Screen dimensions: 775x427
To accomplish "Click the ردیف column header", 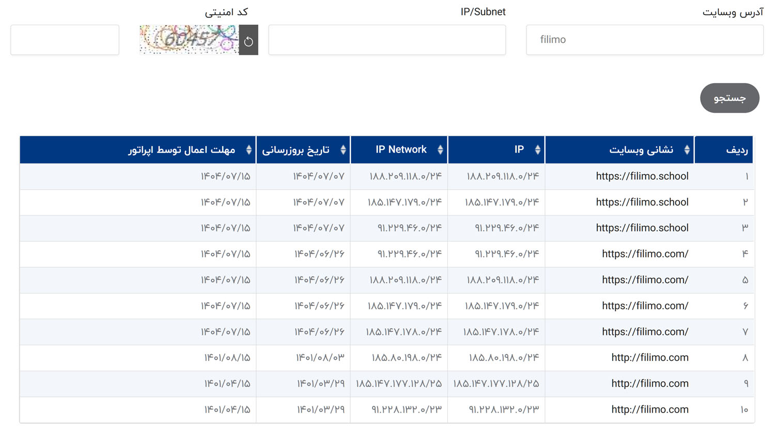I will click(x=736, y=150).
